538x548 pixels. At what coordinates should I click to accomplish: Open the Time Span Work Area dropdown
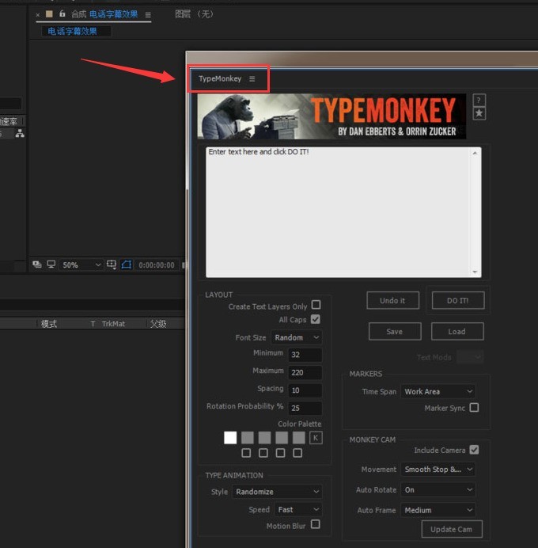pos(438,391)
